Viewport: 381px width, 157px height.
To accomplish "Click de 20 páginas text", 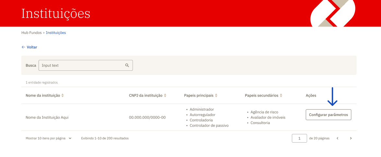I will [x=319, y=138].
